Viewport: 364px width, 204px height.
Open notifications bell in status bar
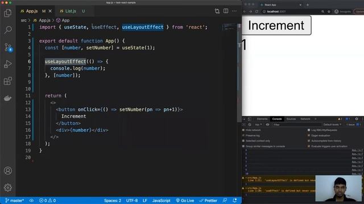pyautogui.click(x=235, y=201)
